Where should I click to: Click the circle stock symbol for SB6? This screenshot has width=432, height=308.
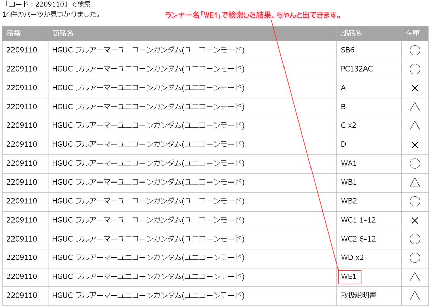pyautogui.click(x=415, y=50)
